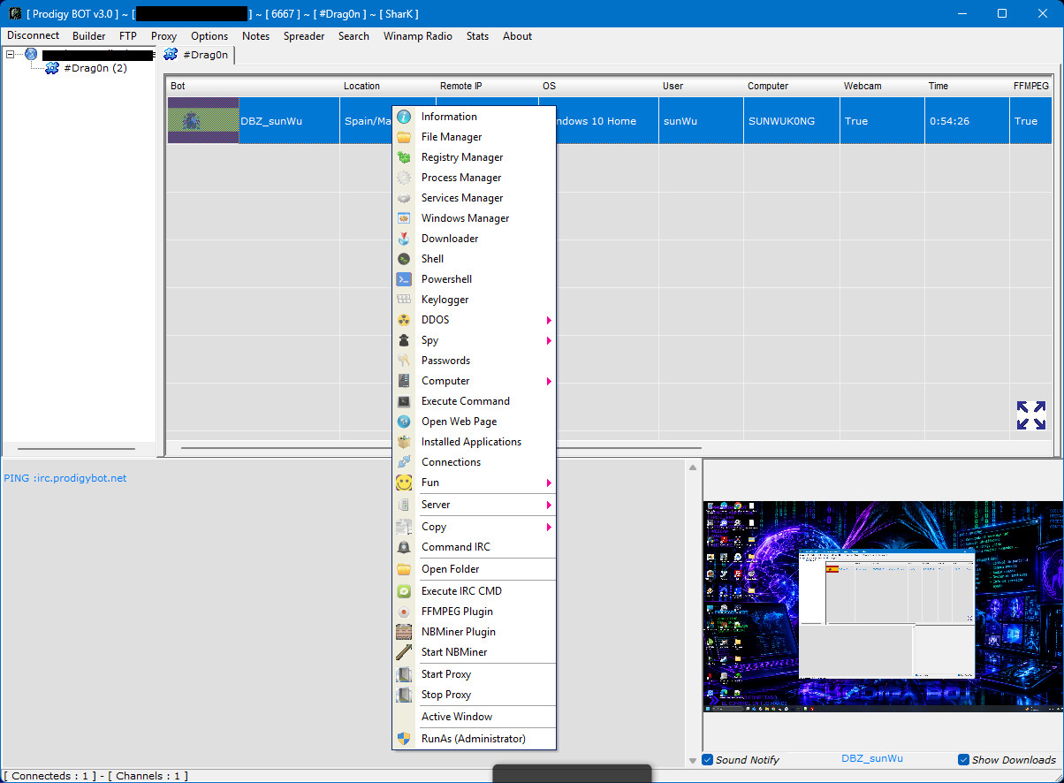Toggle the Sound Notify checkbox
This screenshot has width=1064, height=783.
tap(708, 760)
